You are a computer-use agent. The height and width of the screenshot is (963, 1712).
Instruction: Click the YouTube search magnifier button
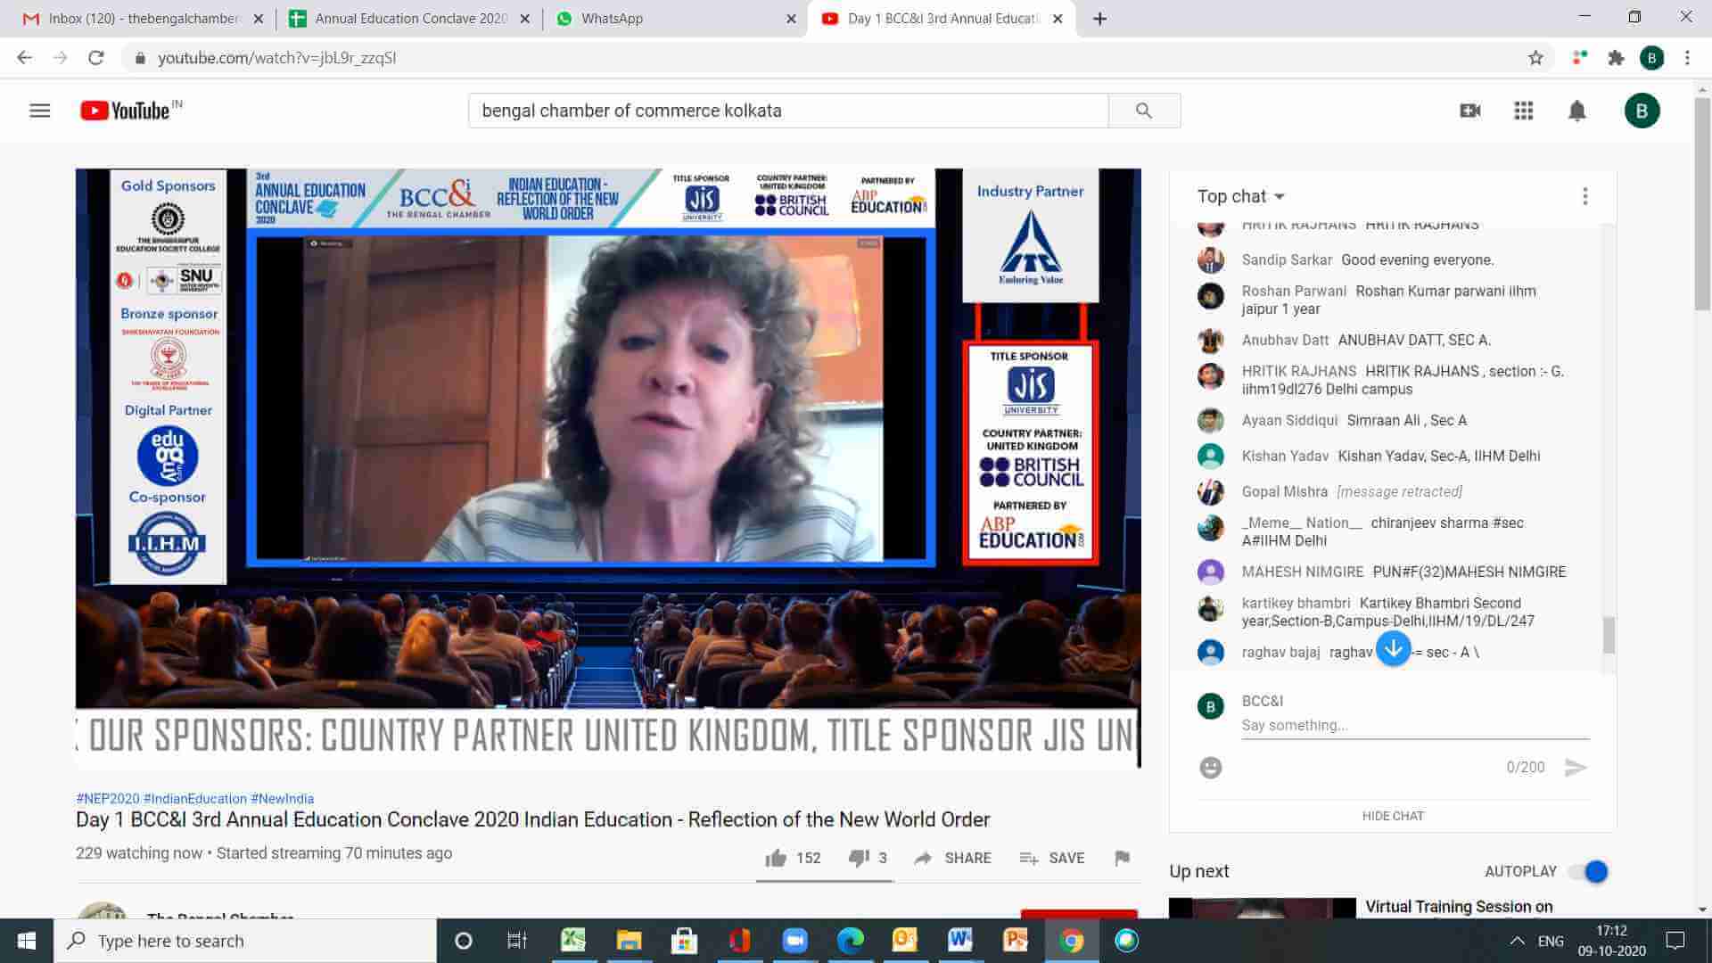tap(1144, 111)
